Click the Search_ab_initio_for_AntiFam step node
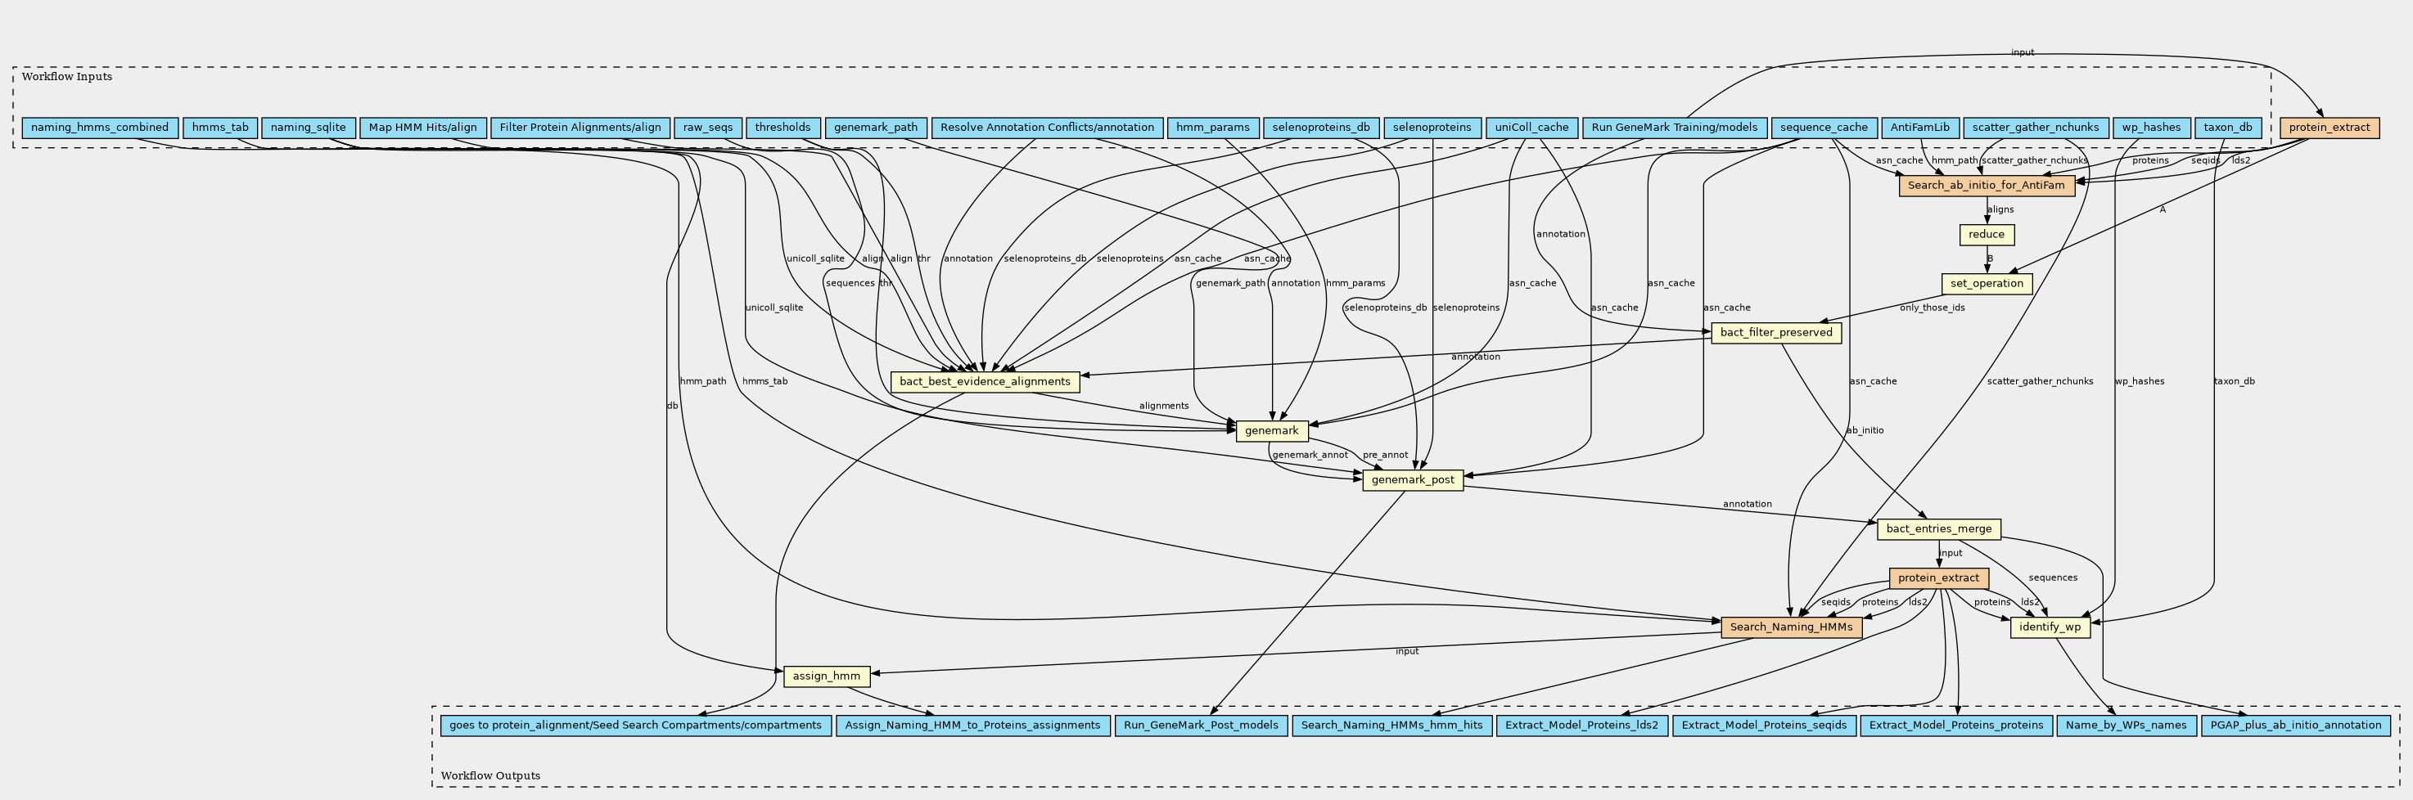 (1986, 185)
